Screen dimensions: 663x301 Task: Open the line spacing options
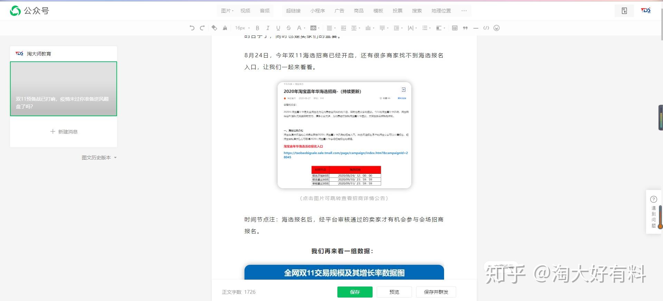[x=398, y=28]
